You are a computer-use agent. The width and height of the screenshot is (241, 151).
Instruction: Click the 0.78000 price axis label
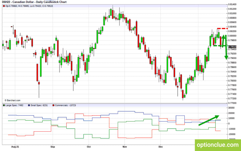(x=232, y=81)
